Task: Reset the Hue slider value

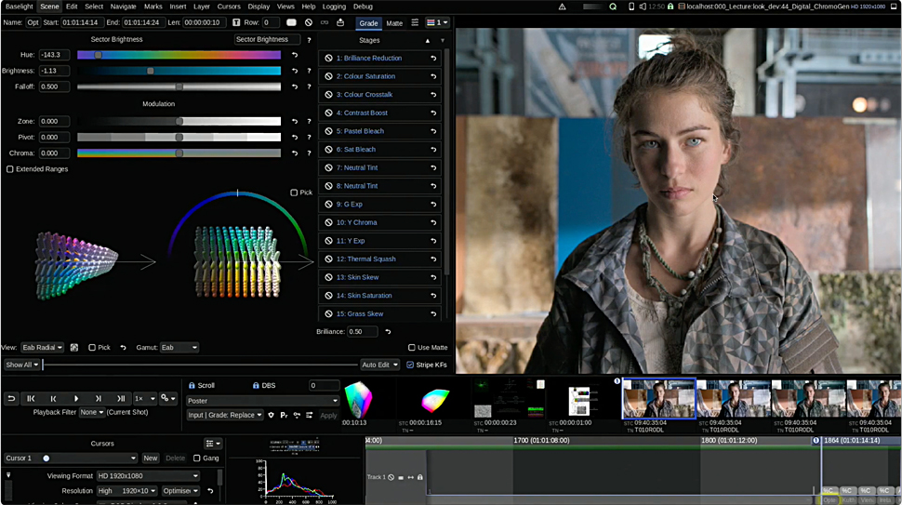Action: 295,55
